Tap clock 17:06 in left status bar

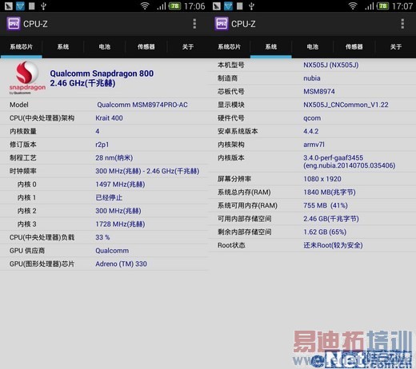pos(194,6)
